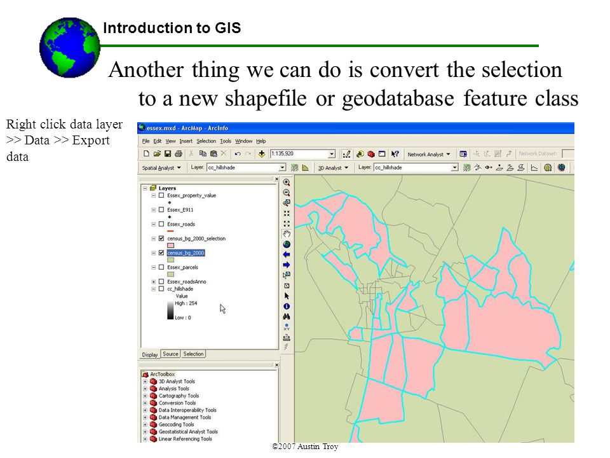Switch to the Display tab
Image resolution: width=610 pixels, height=458 pixels.
[x=150, y=354]
